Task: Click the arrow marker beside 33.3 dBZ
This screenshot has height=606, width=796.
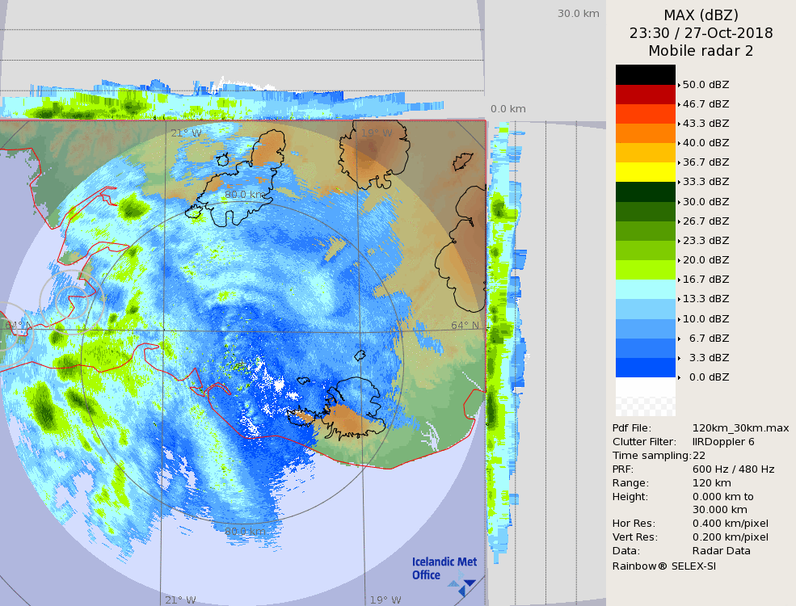Action: (x=679, y=182)
